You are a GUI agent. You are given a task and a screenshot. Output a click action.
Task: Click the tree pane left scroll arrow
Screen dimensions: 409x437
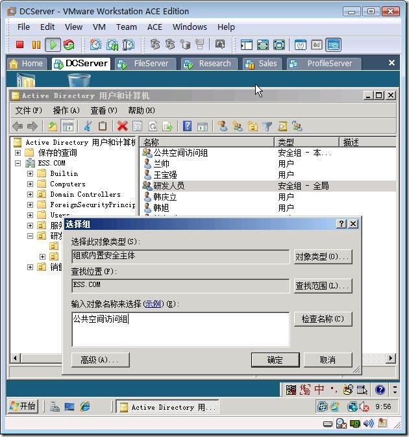(16, 358)
